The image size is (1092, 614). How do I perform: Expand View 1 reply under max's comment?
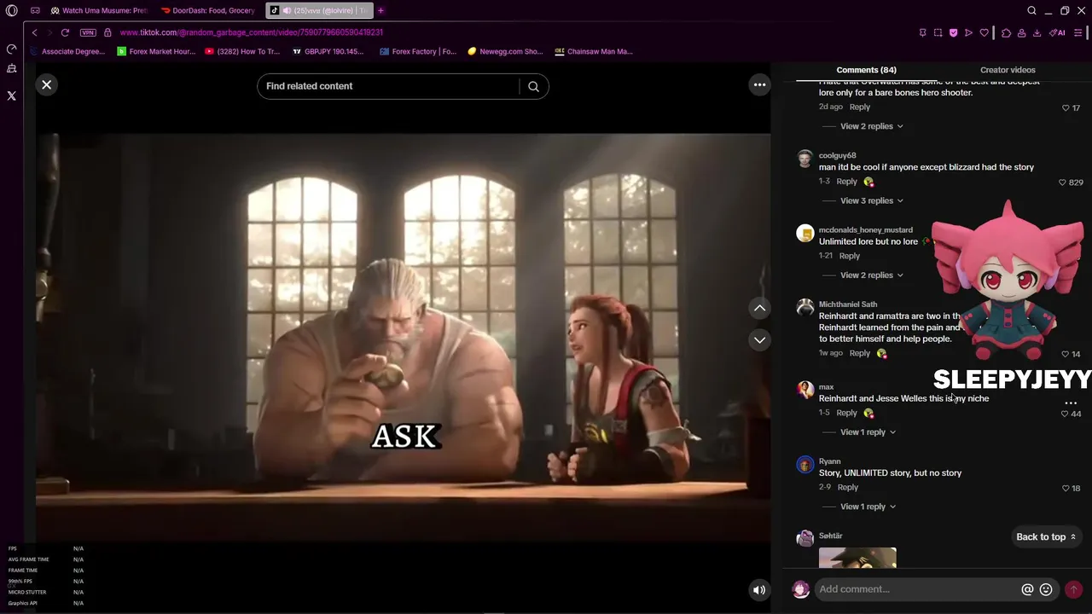(868, 432)
